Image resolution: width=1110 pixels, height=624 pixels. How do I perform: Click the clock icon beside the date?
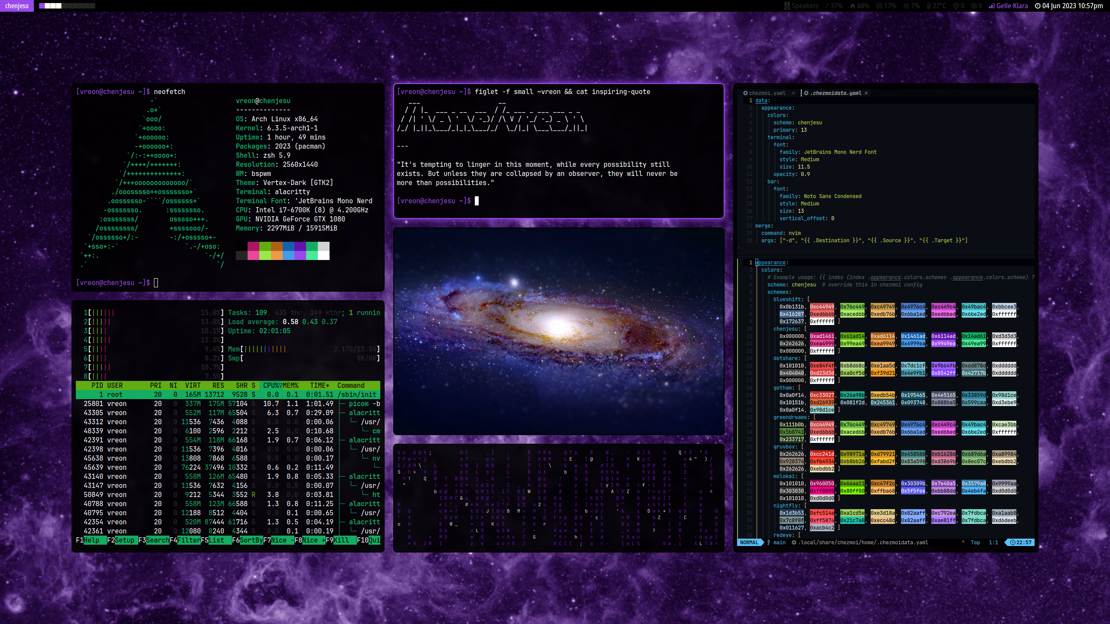[x=1038, y=6]
